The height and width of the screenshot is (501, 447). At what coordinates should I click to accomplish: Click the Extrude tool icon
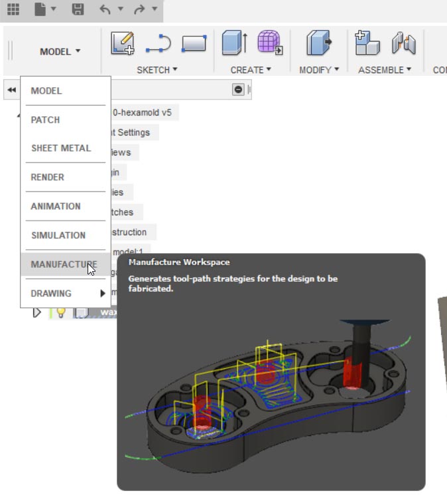[x=235, y=43]
